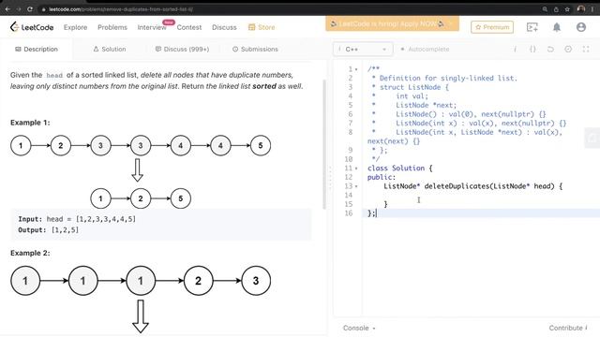The height and width of the screenshot is (337, 600).
Task: Open the user profile avatar menu
Action: [x=581, y=27]
